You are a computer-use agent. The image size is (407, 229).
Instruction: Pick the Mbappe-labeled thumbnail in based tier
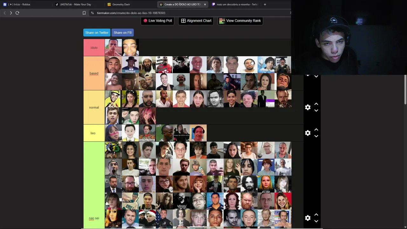pos(130,65)
